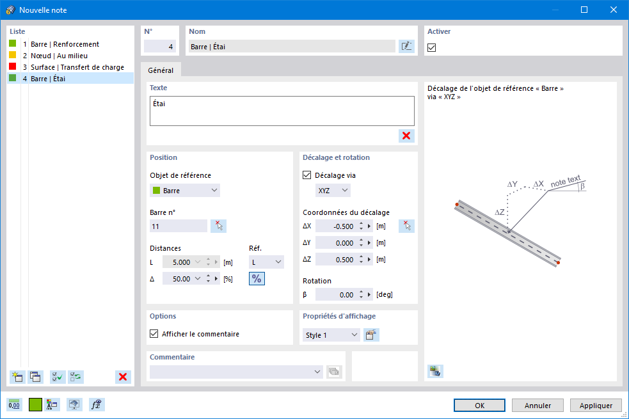Click the Barre n° field showing 11
The image size is (629, 419).
click(x=179, y=226)
